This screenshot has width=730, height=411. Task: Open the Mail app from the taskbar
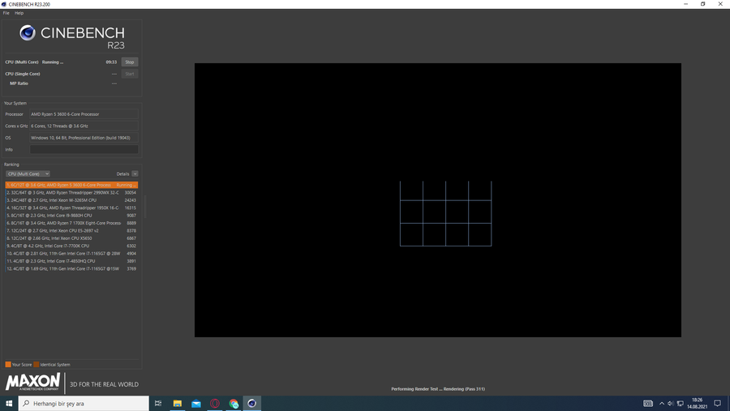tap(196, 403)
